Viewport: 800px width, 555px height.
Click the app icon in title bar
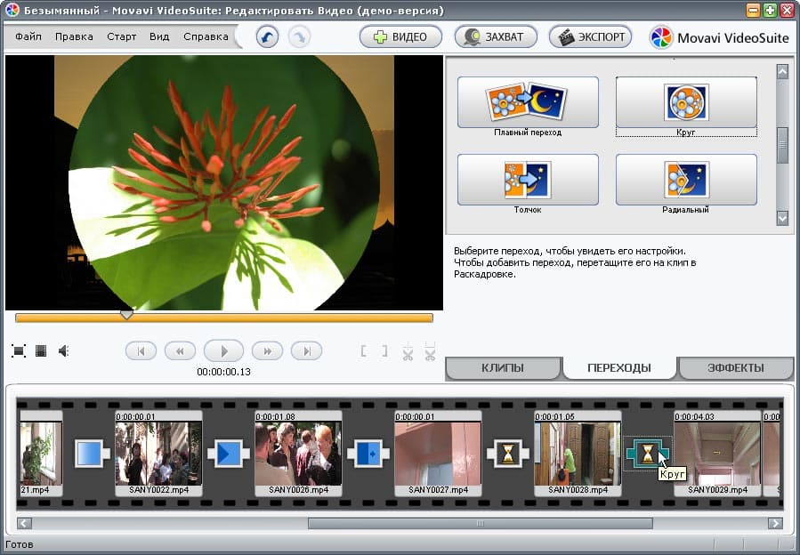pos(11,10)
